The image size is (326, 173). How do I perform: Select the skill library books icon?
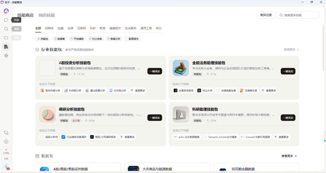pyautogui.click(x=6, y=46)
